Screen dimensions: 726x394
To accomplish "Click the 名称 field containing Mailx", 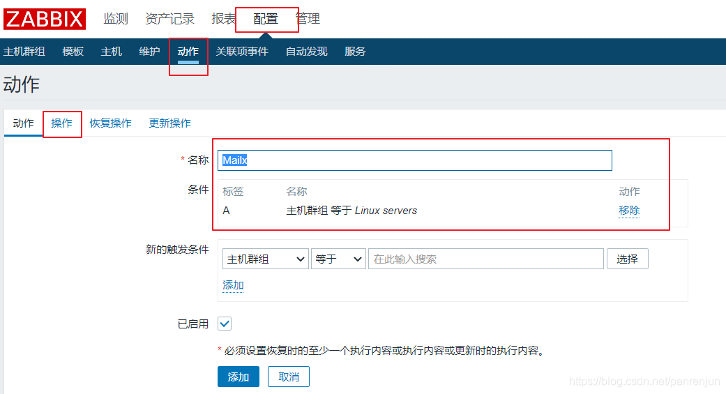I will click(x=415, y=160).
